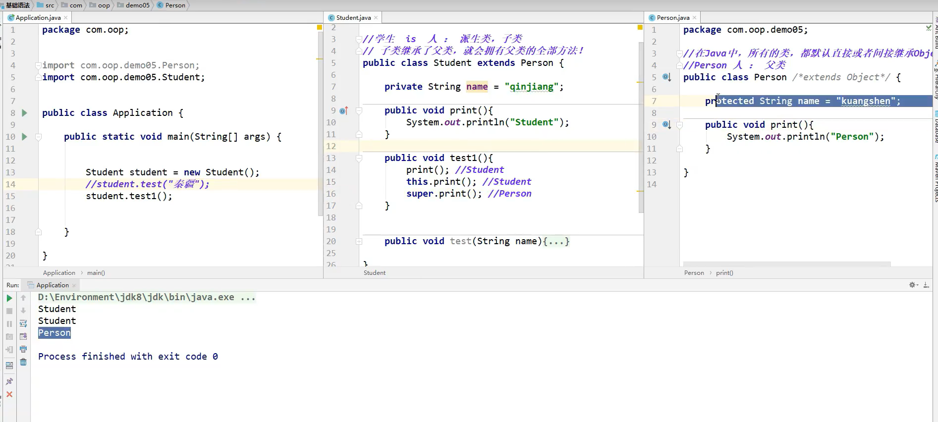Click the Stop process square icon
This screenshot has height=422, width=938.
9,311
